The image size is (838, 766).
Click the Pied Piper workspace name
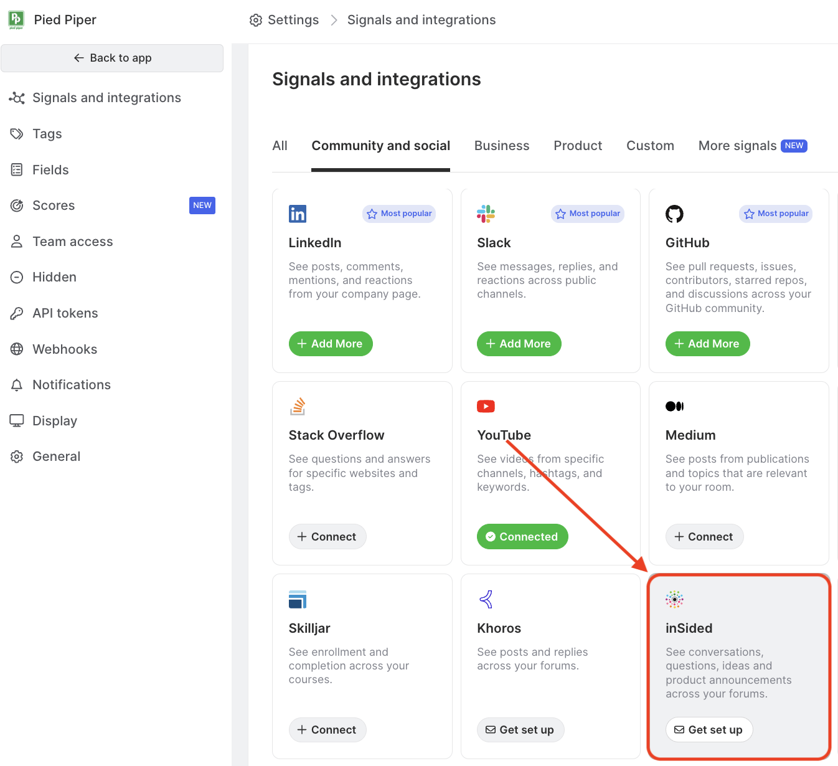tap(65, 20)
